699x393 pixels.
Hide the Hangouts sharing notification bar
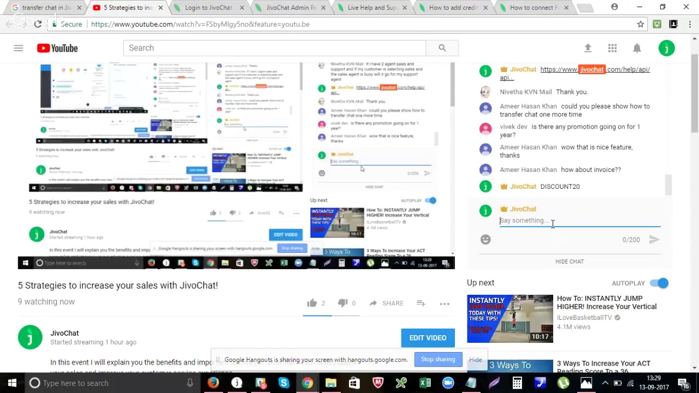476,360
